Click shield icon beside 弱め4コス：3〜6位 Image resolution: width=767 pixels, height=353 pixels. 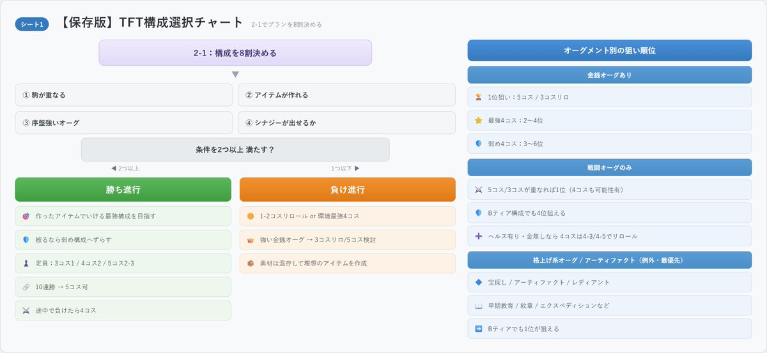[479, 144]
